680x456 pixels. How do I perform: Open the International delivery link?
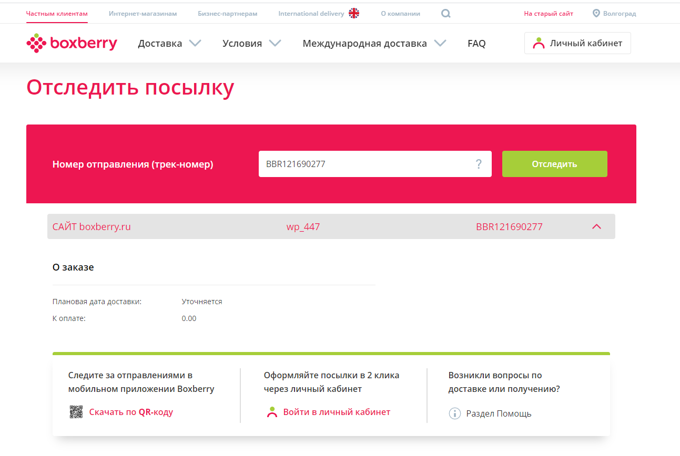click(311, 14)
